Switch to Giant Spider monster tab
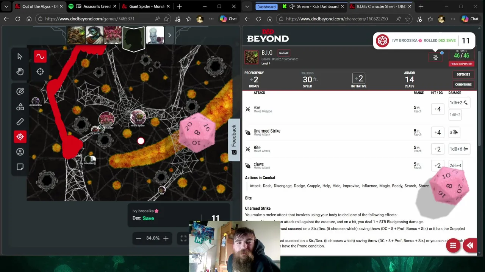 pos(147,6)
